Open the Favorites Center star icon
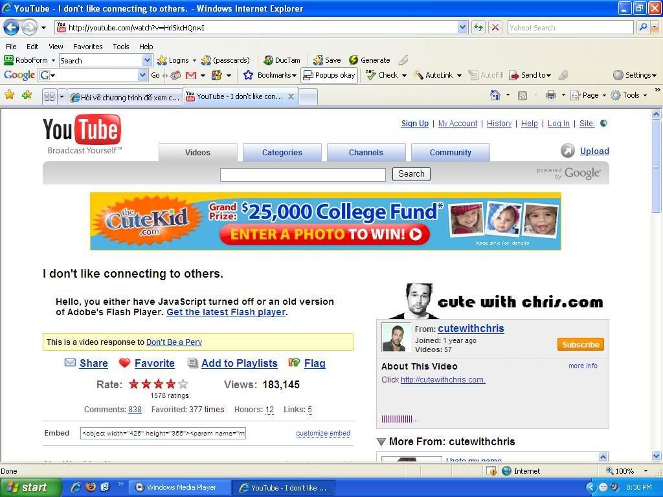663x497 pixels. (x=9, y=94)
